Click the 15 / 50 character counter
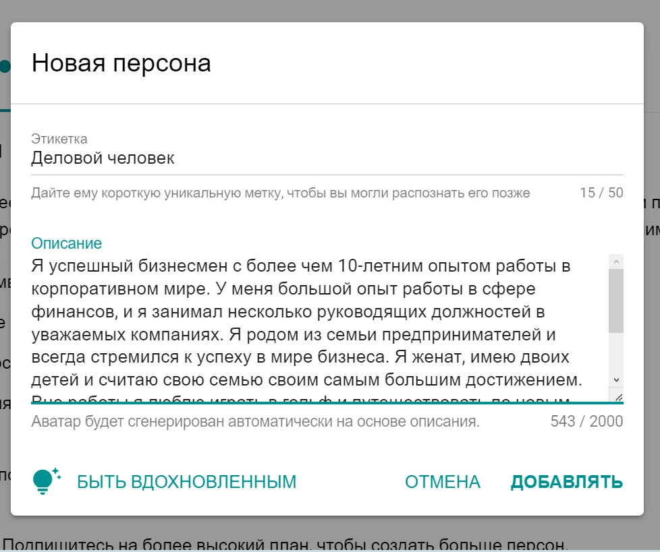 601,193
